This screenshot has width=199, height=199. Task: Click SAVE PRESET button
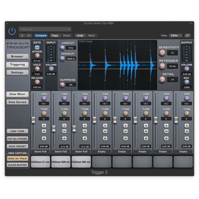17,146
